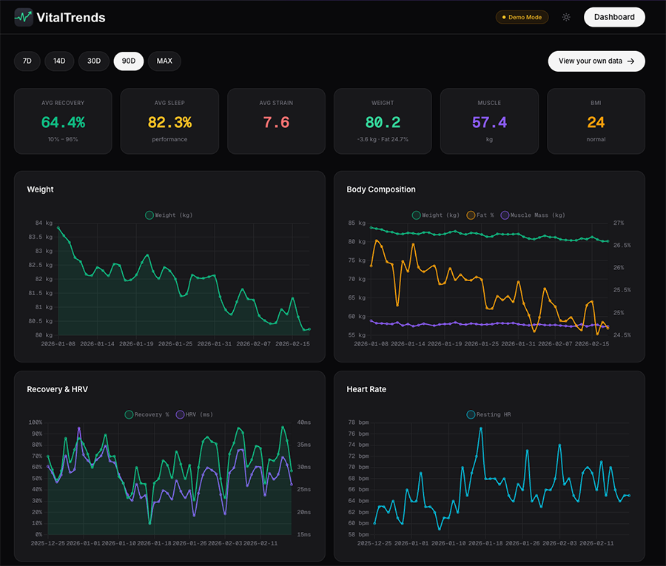Hide Fat % series in Body Composition
Viewport: 666px width, 566px height.
[480, 215]
